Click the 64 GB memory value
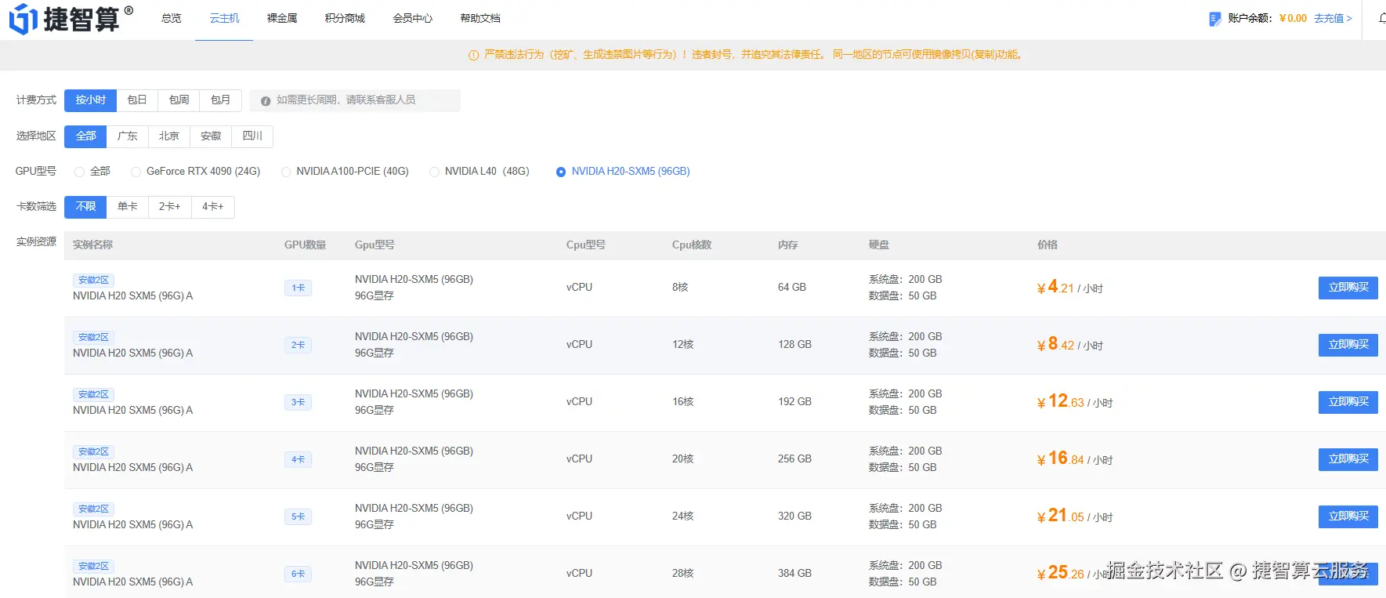Screen dimensions: 1386x598 [792, 288]
